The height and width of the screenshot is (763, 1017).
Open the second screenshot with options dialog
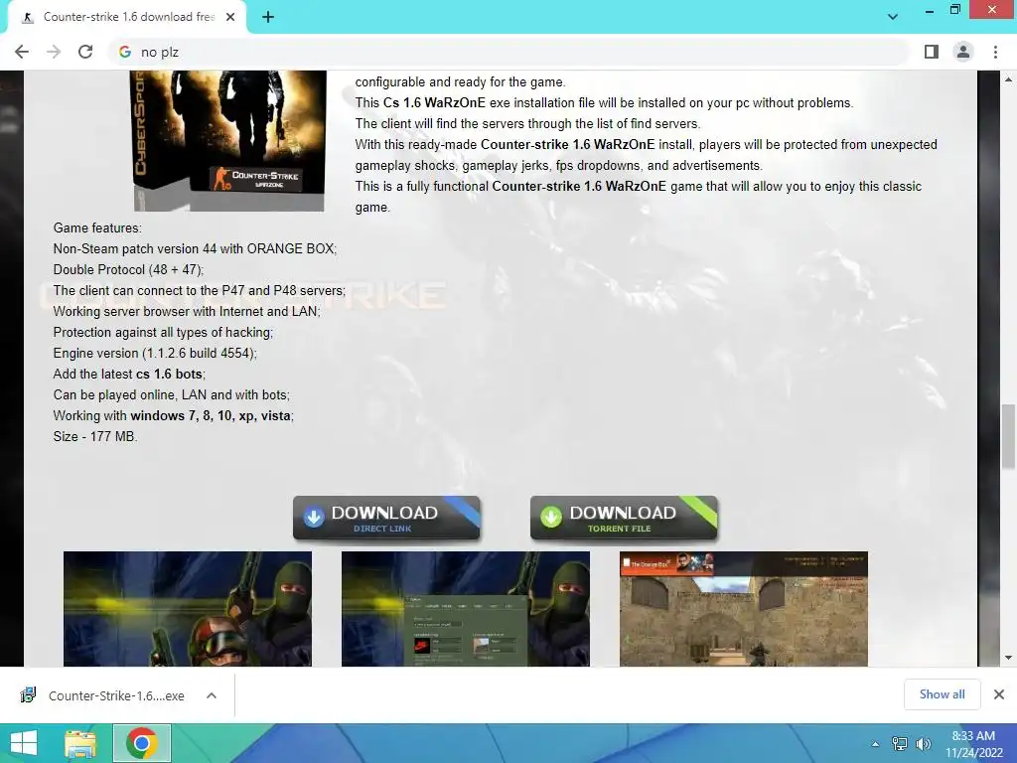click(466, 609)
